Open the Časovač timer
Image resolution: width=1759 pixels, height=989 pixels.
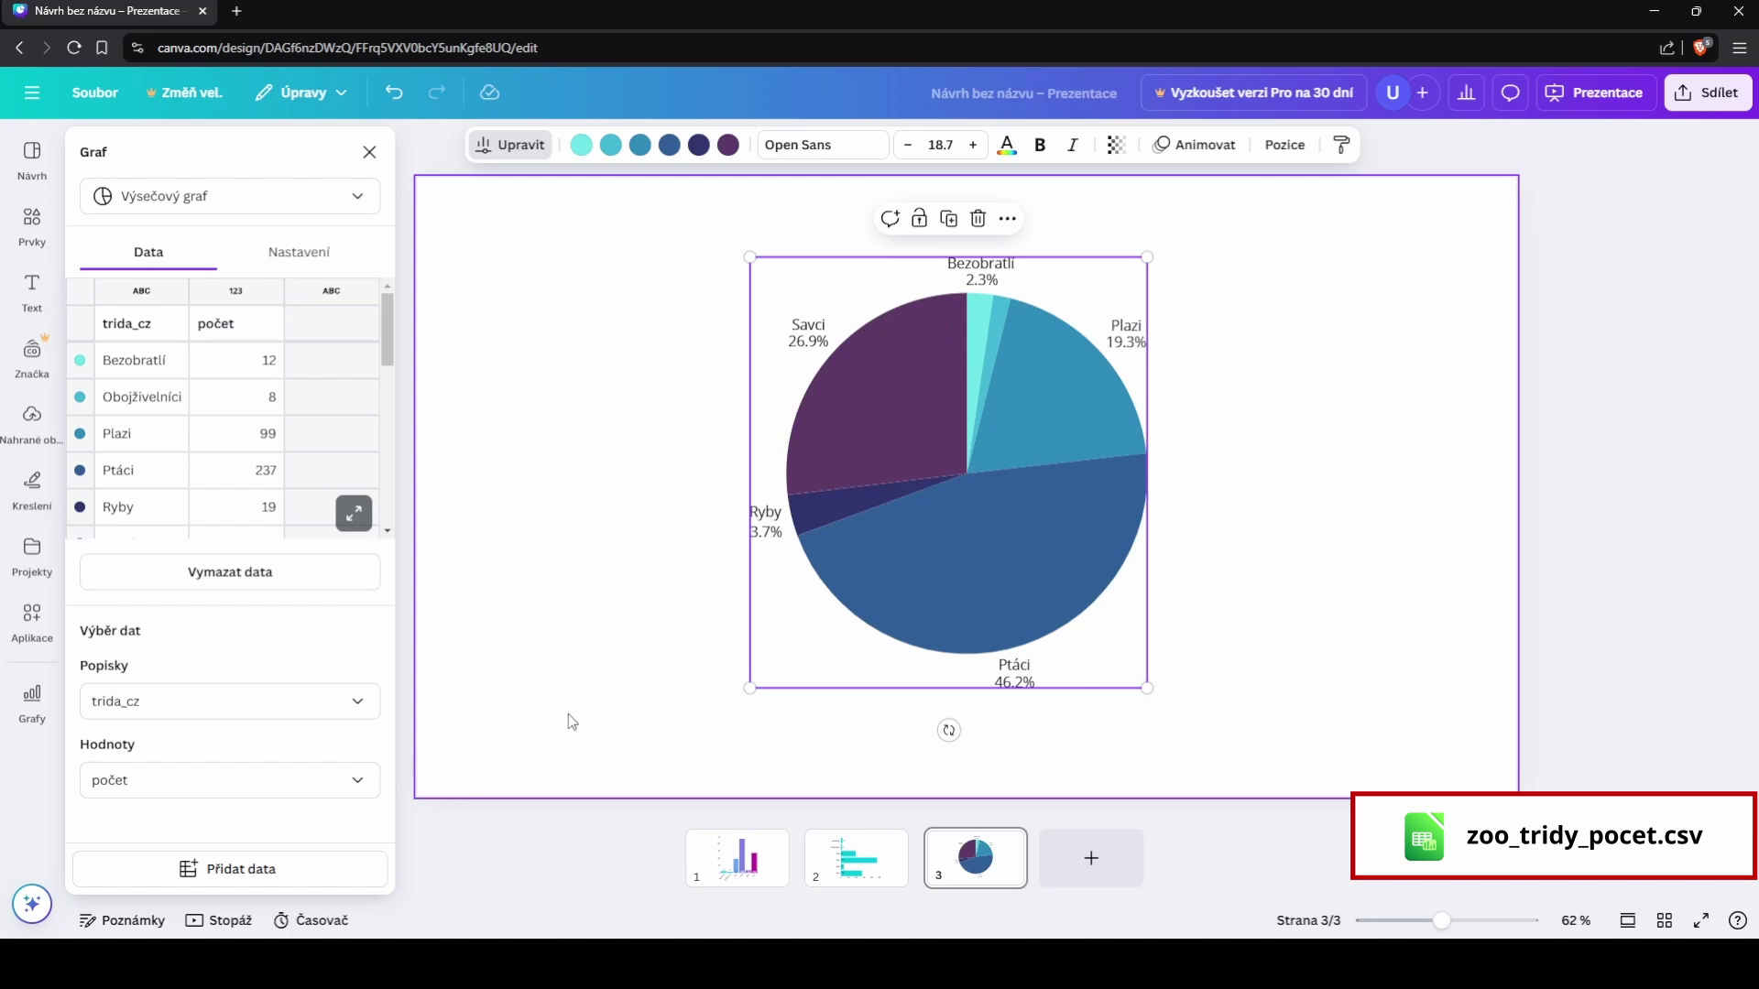point(311,920)
